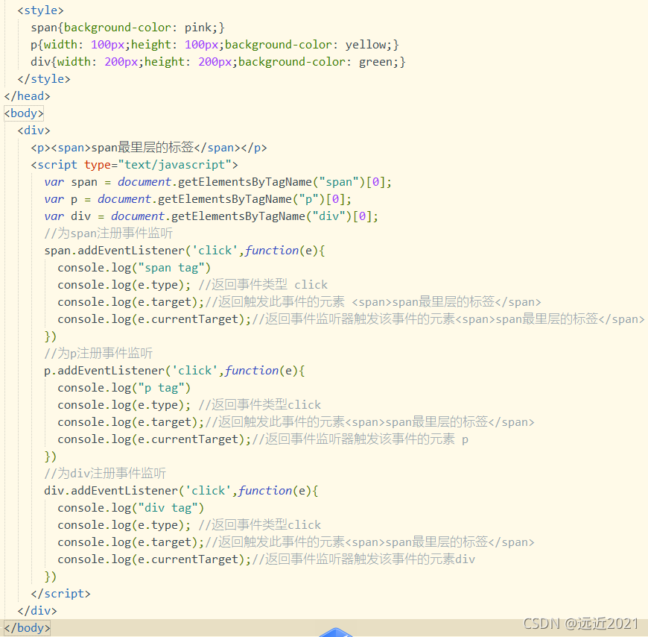Click the highlighted opening body tag
The width and height of the screenshot is (648, 637).
[25, 113]
